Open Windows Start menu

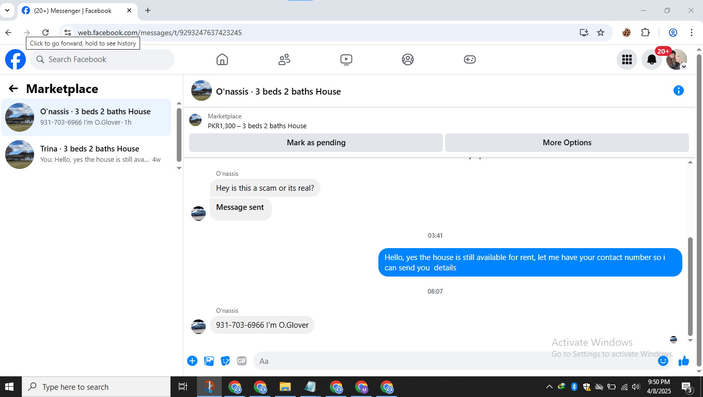(x=9, y=387)
